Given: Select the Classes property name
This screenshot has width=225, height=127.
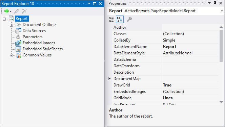Looking at the screenshot, I should click(x=120, y=34).
